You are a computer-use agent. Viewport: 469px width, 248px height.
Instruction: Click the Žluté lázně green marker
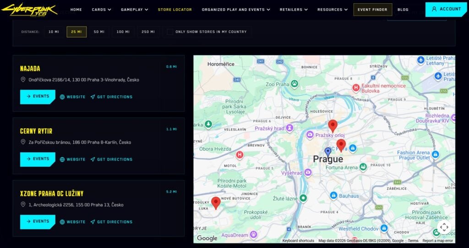(x=303, y=198)
